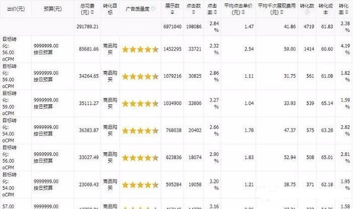Click the 出价(元) column header

pos(16,9)
